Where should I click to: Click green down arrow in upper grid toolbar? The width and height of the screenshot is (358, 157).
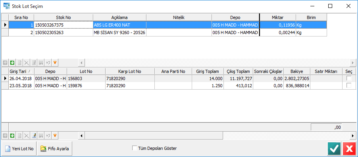point(12,62)
